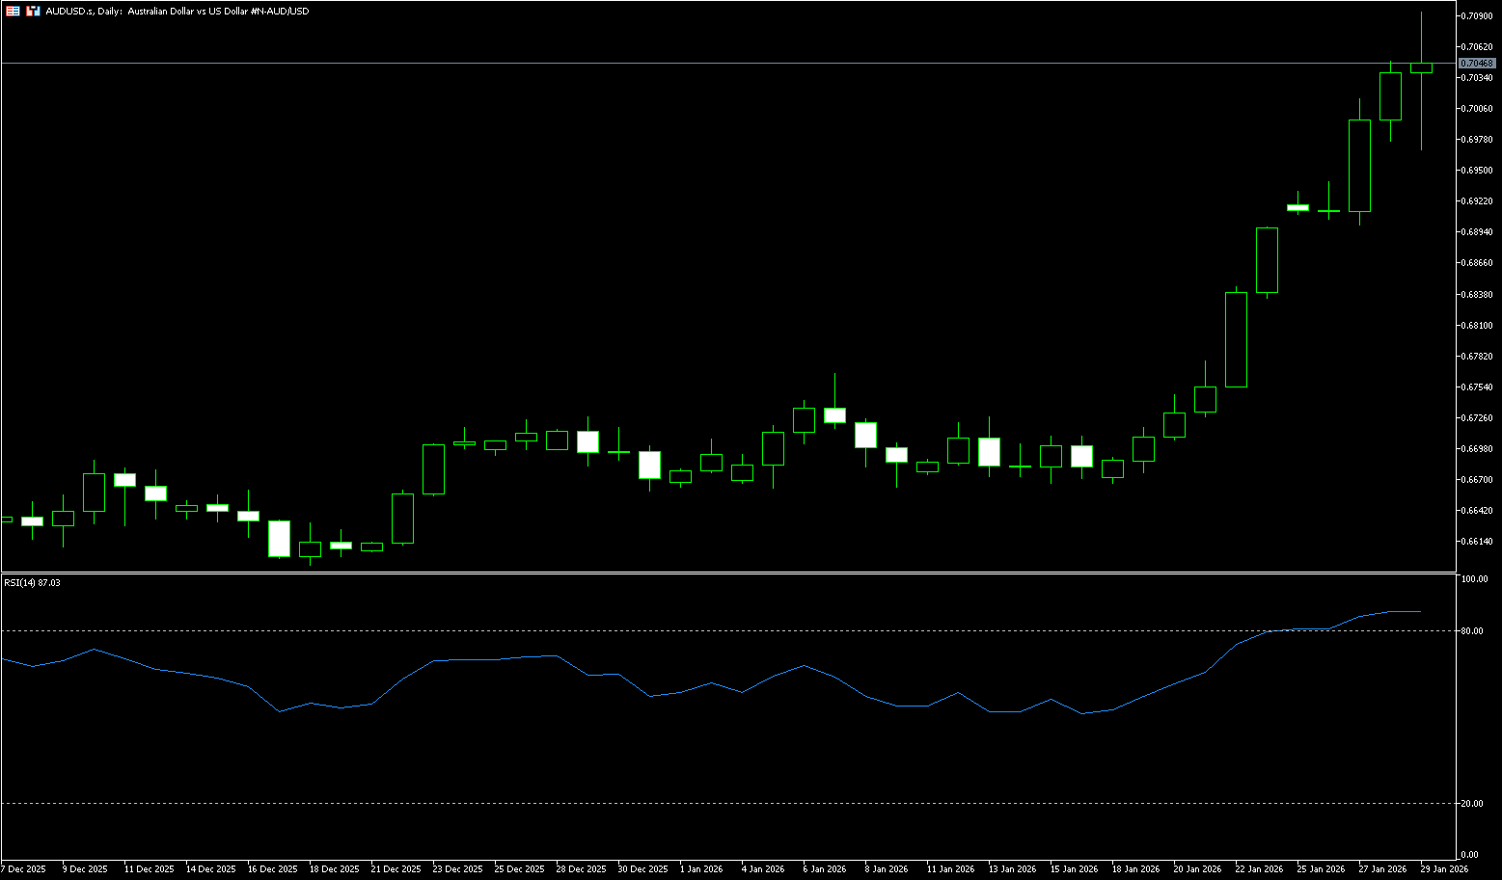Select the RSI 80.00 dotted level line
Viewport: 1502px width, 880px height.
coord(675,630)
